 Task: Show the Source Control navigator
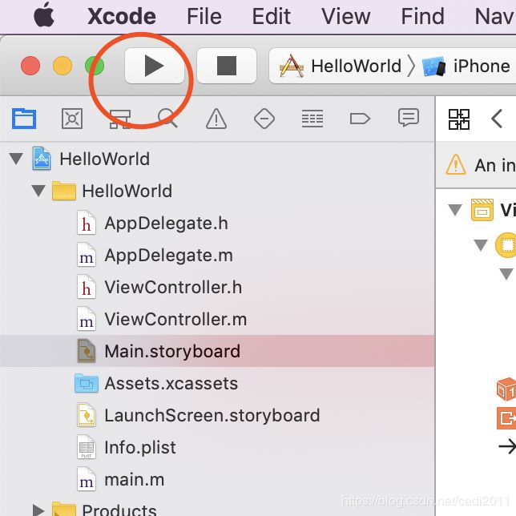pos(72,119)
